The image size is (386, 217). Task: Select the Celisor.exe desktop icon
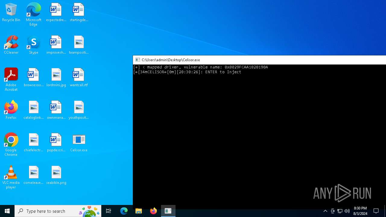pyautogui.click(x=79, y=143)
